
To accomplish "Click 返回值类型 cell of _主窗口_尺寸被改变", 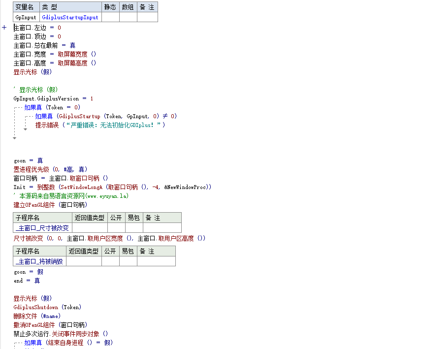I will tap(90, 228).
